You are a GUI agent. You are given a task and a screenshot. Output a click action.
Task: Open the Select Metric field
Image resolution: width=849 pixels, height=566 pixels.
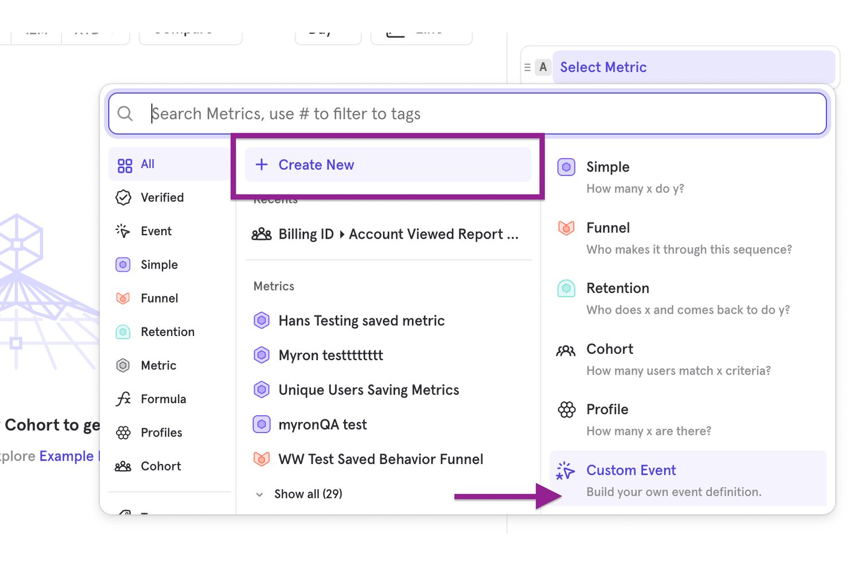694,67
